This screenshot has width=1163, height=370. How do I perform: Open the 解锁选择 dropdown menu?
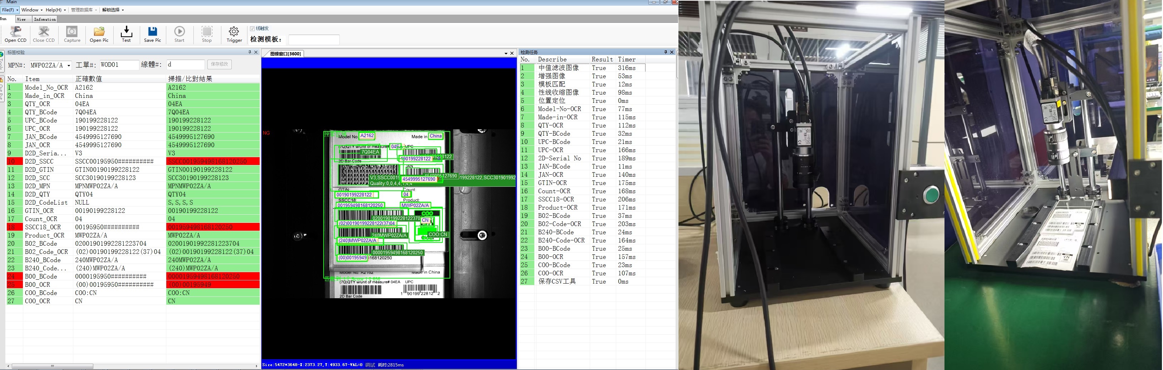coord(113,10)
